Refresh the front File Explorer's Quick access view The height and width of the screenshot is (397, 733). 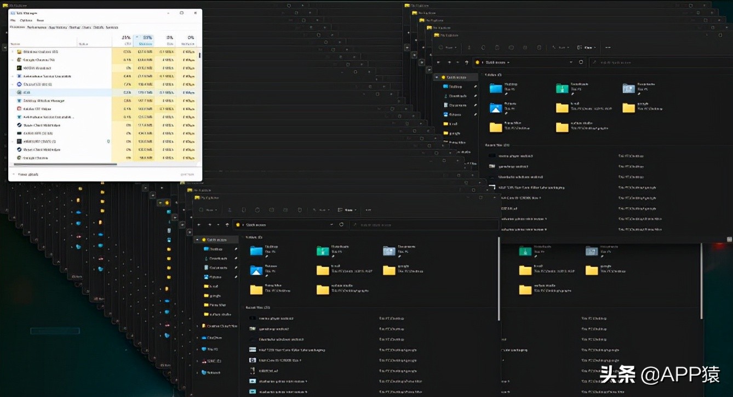(x=341, y=224)
